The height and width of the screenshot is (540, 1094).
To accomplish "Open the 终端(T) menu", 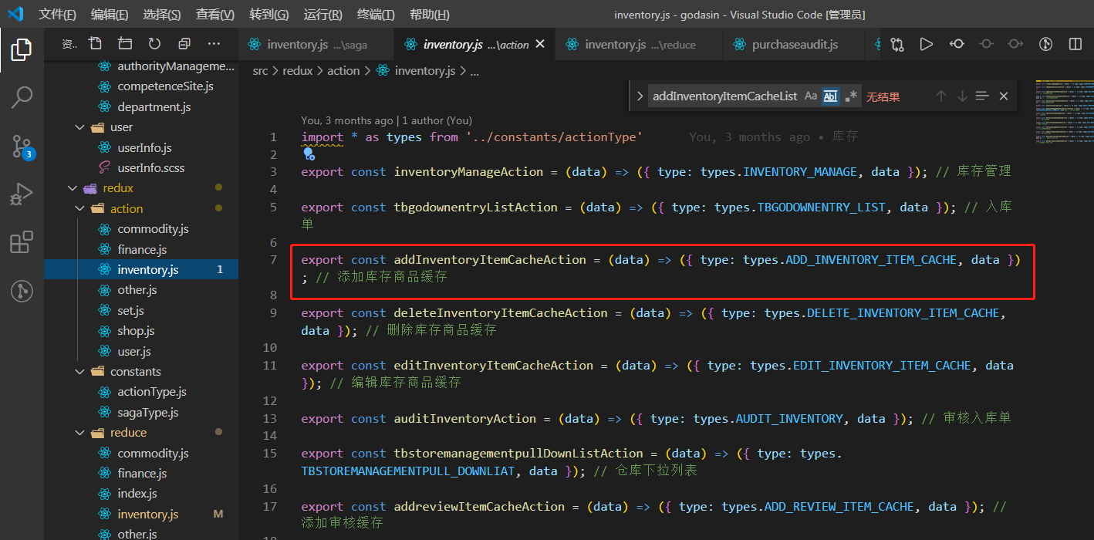I will point(376,15).
